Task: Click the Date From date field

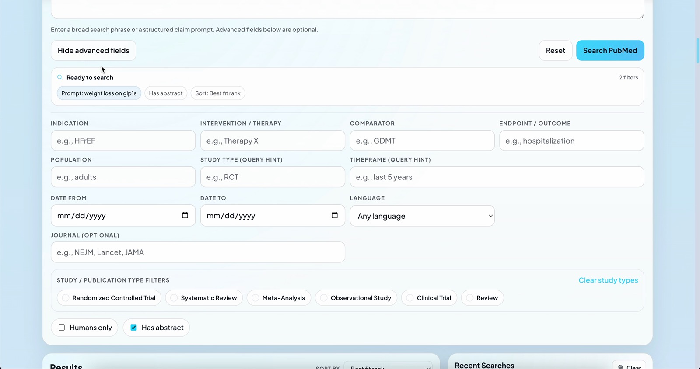Action: pyautogui.click(x=123, y=216)
